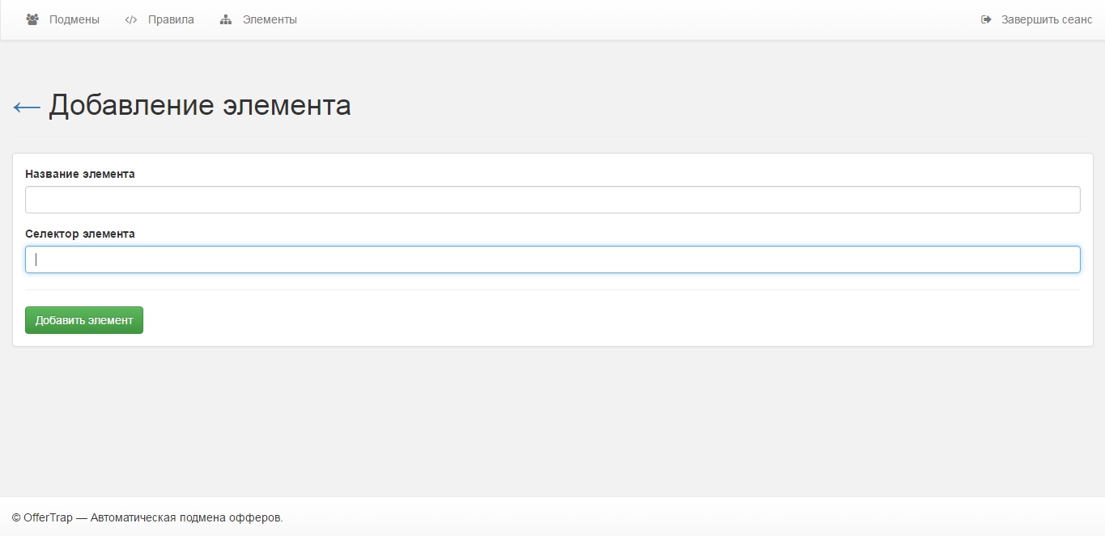Go back using the blue left arrow
Screen dimensions: 1105x536
pyautogui.click(x=27, y=107)
